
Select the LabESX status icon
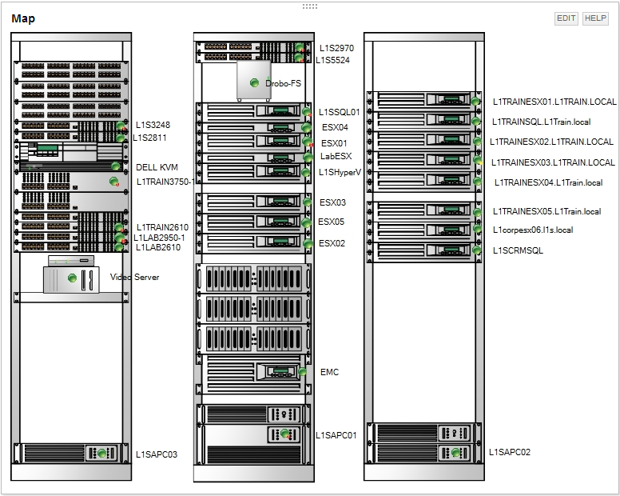coord(308,157)
